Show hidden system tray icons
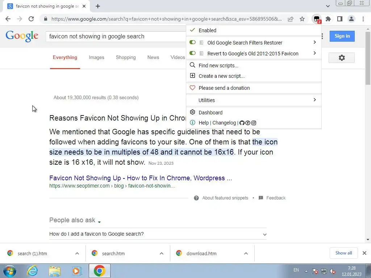The width and height of the screenshot is (371, 278). [x=306, y=271]
